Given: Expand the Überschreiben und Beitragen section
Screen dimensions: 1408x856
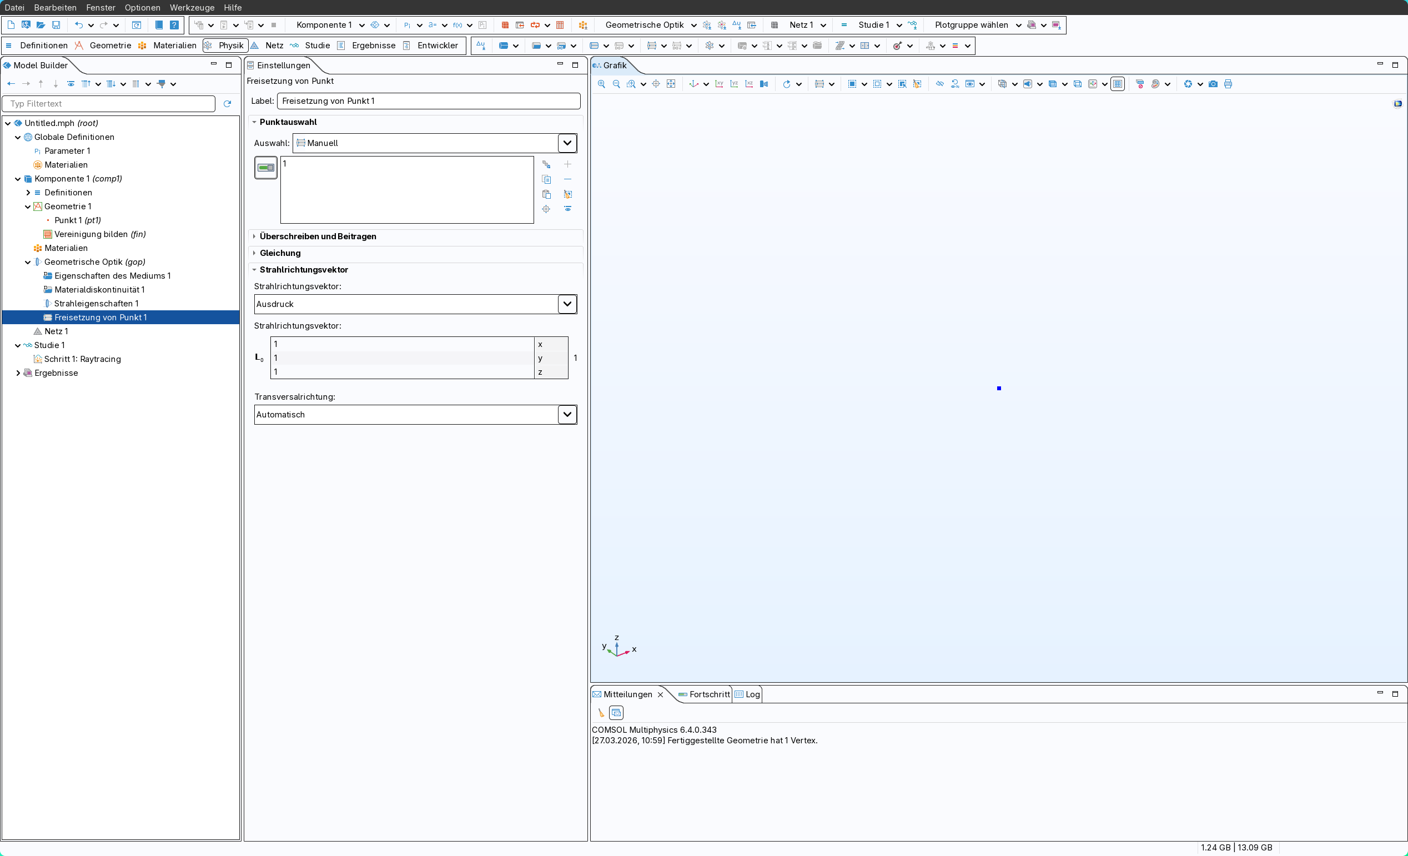Looking at the screenshot, I should pos(318,236).
